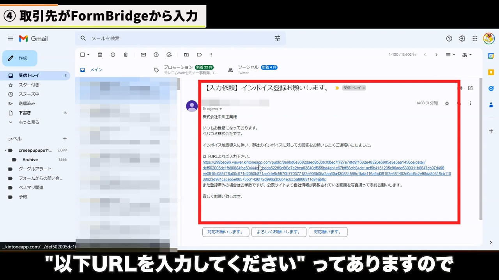Open the toolbar more options dots
Image resolution: width=499 pixels, height=280 pixels.
(x=211, y=55)
